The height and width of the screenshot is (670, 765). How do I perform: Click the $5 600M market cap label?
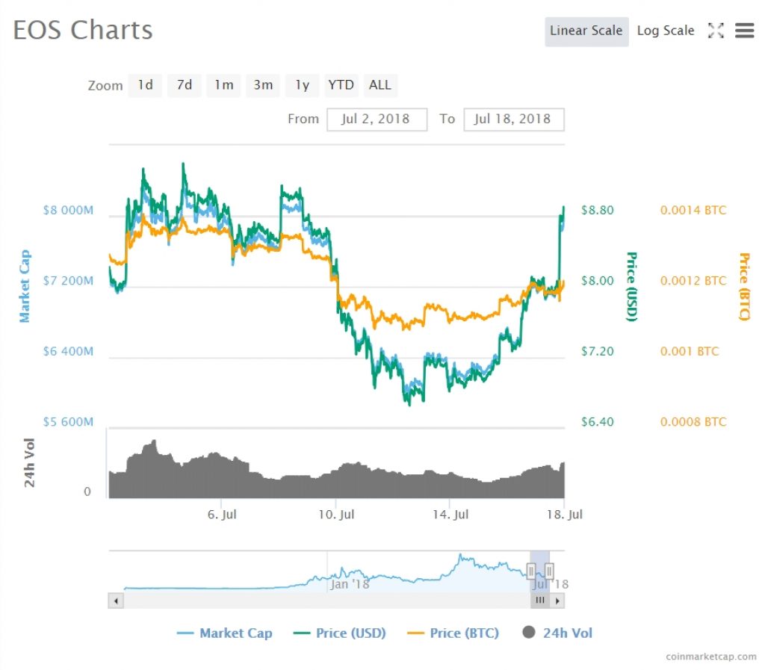coord(68,422)
